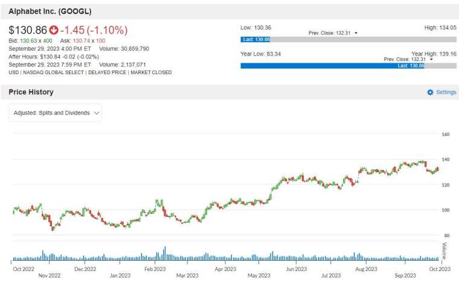Click the Jun 2023 axis label
The height and width of the screenshot is (283, 459).
coord(297,269)
